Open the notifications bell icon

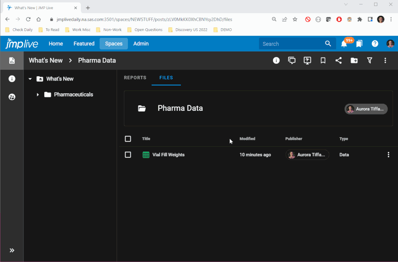pos(344,44)
